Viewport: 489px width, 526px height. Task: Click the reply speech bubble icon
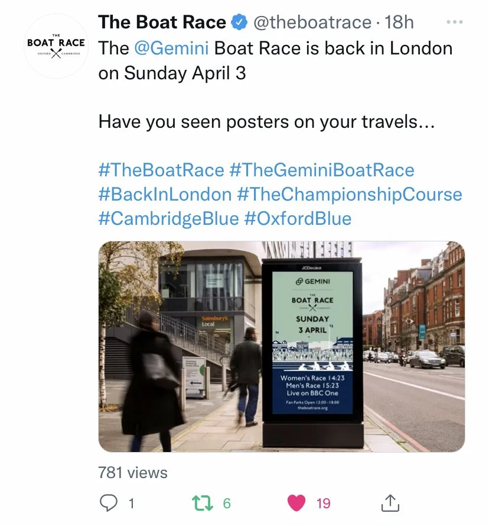pos(109,503)
